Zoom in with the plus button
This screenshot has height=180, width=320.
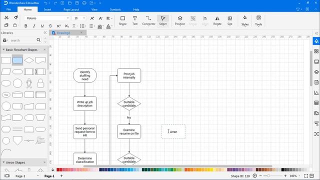(x=285, y=175)
